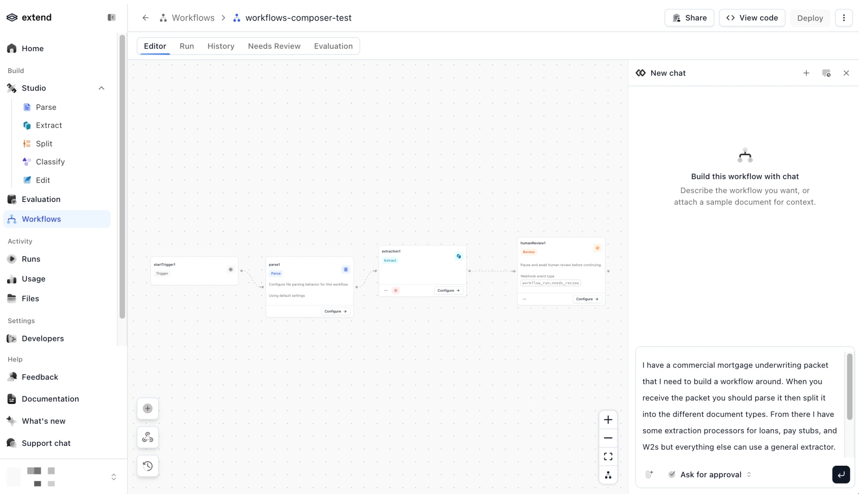
Task: Open the Extract studio tool
Action: coord(49,125)
